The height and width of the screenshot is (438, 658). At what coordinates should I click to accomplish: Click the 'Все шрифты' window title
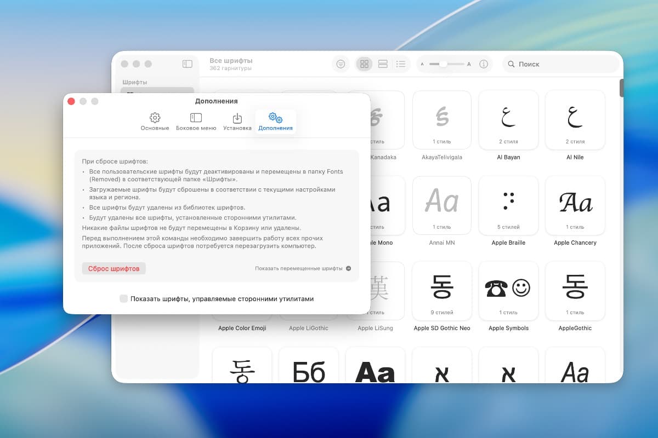[x=231, y=60]
